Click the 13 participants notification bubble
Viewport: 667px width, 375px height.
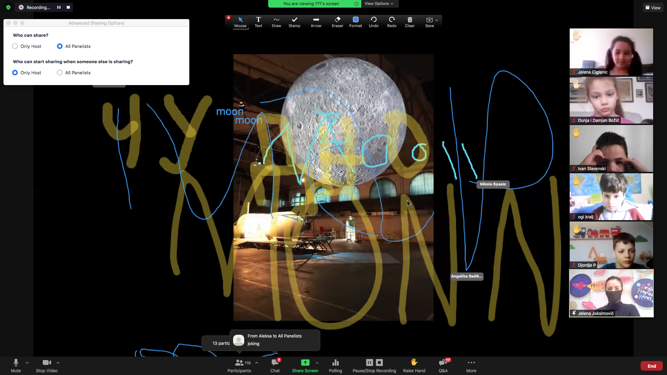[x=216, y=343]
